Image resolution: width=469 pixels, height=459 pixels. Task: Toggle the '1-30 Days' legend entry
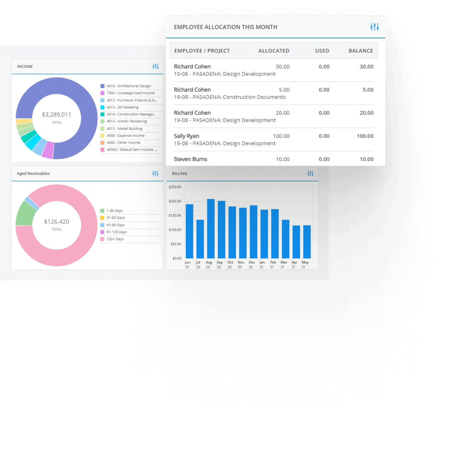click(x=115, y=210)
